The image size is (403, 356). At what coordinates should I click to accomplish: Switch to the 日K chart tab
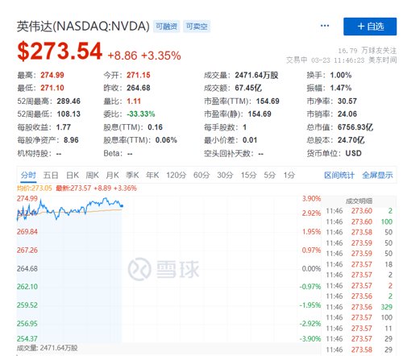tap(73, 176)
